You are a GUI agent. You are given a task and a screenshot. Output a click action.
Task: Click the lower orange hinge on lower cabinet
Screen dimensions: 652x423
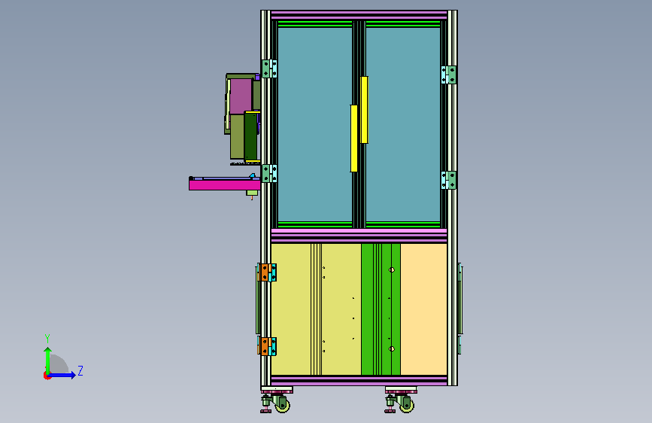pos(267,346)
